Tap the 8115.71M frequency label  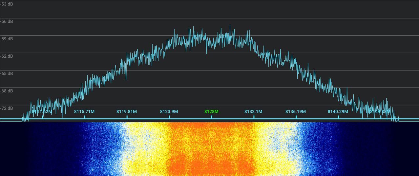tap(84, 112)
